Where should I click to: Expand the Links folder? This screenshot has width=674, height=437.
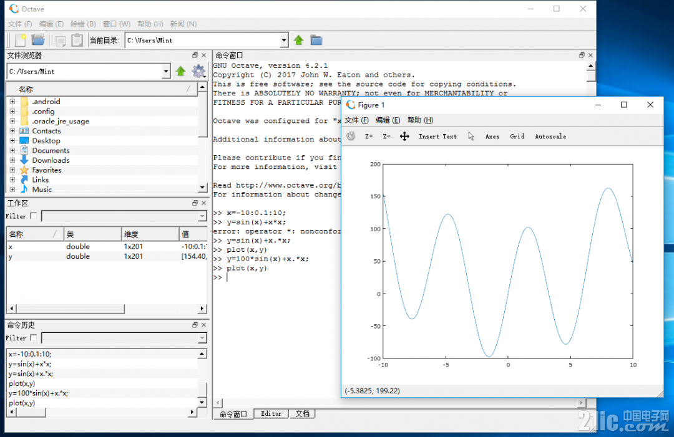pos(12,180)
